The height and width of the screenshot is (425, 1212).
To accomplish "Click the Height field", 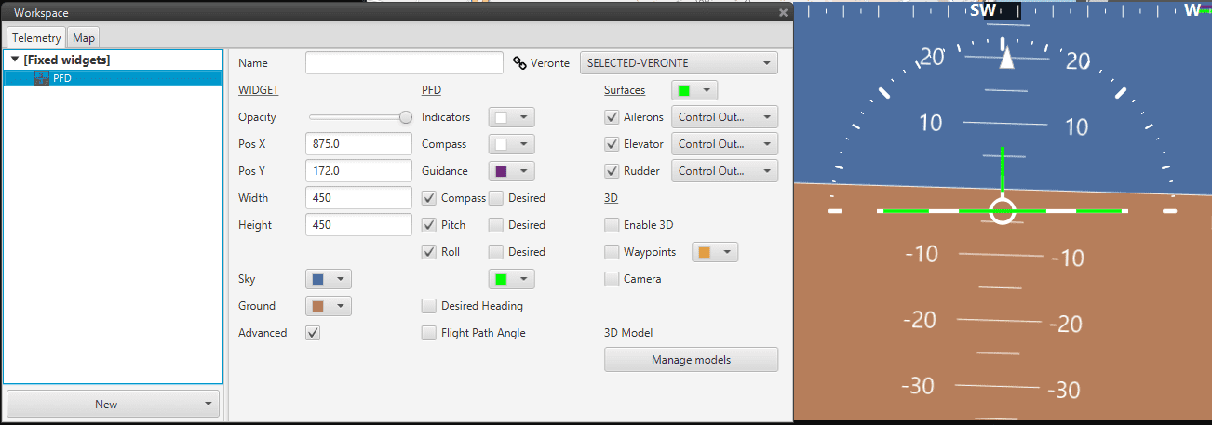I will 358,225.
